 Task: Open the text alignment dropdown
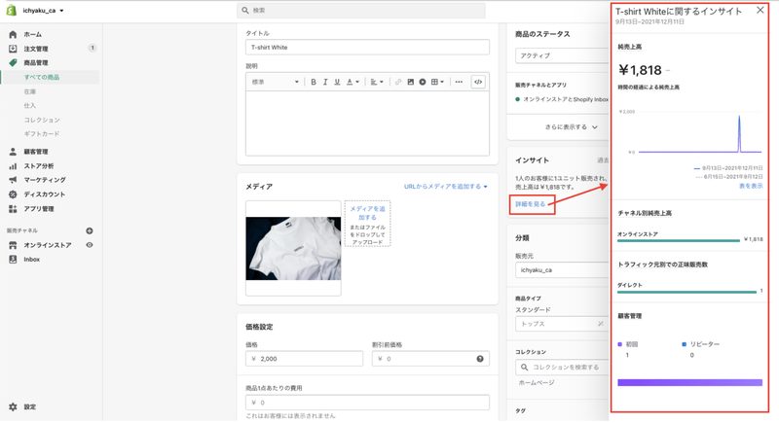pyautogui.click(x=377, y=82)
